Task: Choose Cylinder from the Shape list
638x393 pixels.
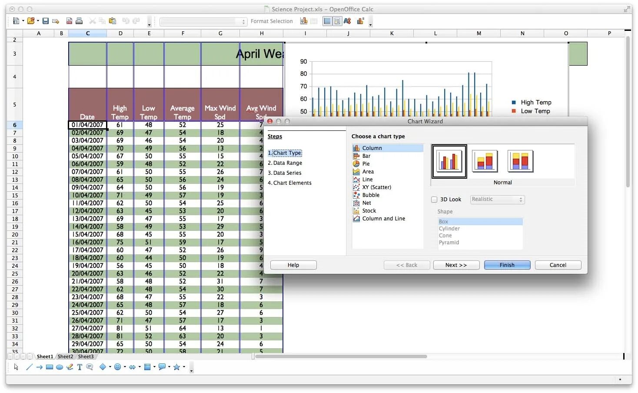Action: coord(449,228)
